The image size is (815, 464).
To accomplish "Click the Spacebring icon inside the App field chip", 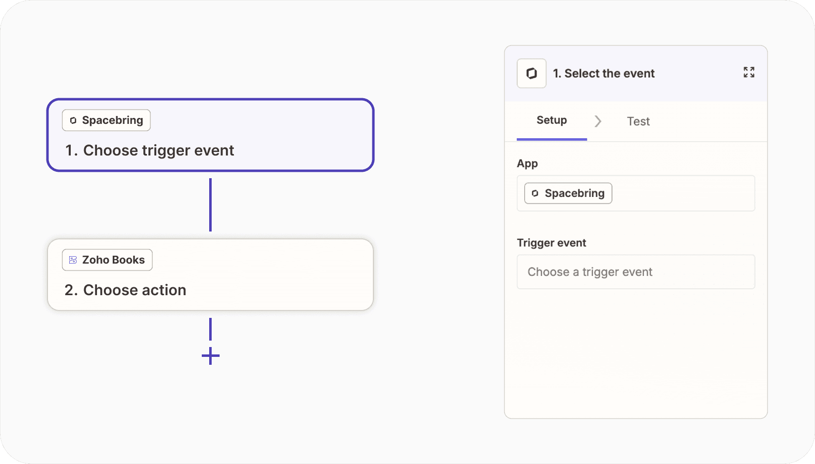I will (535, 193).
